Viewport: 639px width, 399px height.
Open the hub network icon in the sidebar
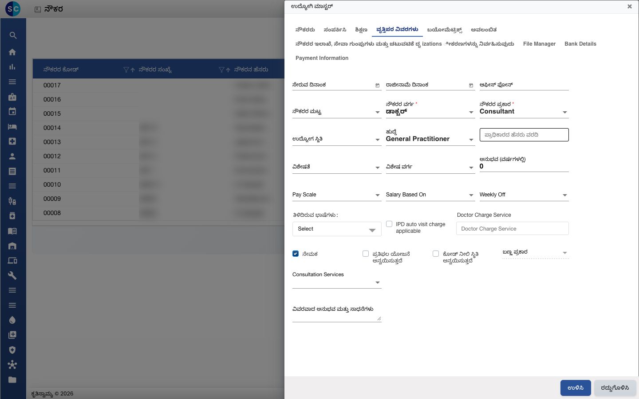[12, 365]
